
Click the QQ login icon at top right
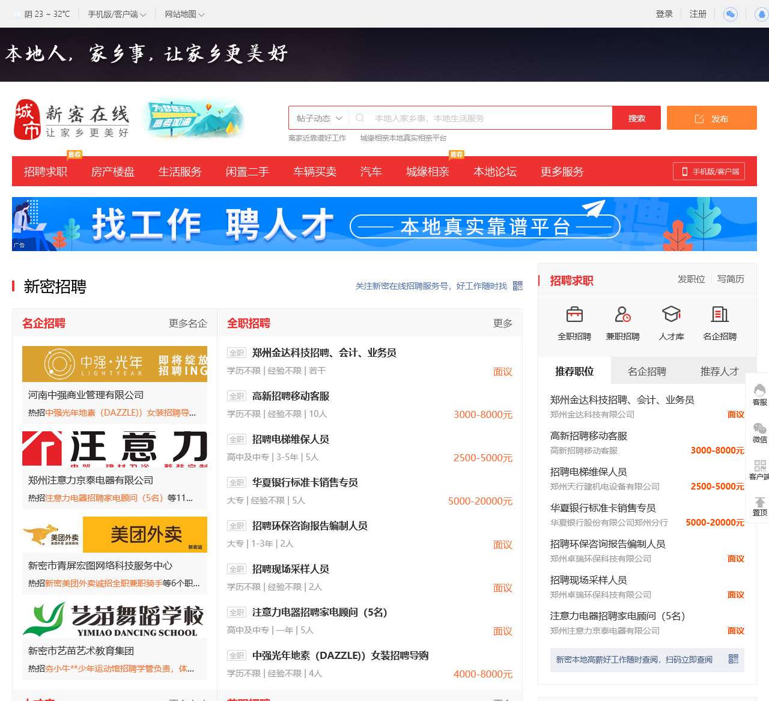pos(762,14)
